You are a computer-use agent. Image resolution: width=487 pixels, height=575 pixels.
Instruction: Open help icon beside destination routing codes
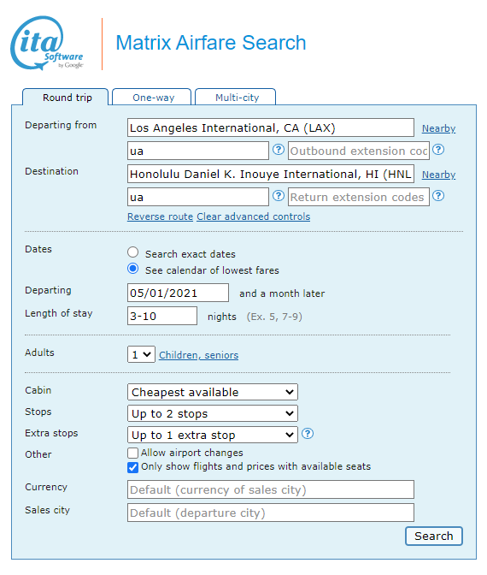coord(279,196)
